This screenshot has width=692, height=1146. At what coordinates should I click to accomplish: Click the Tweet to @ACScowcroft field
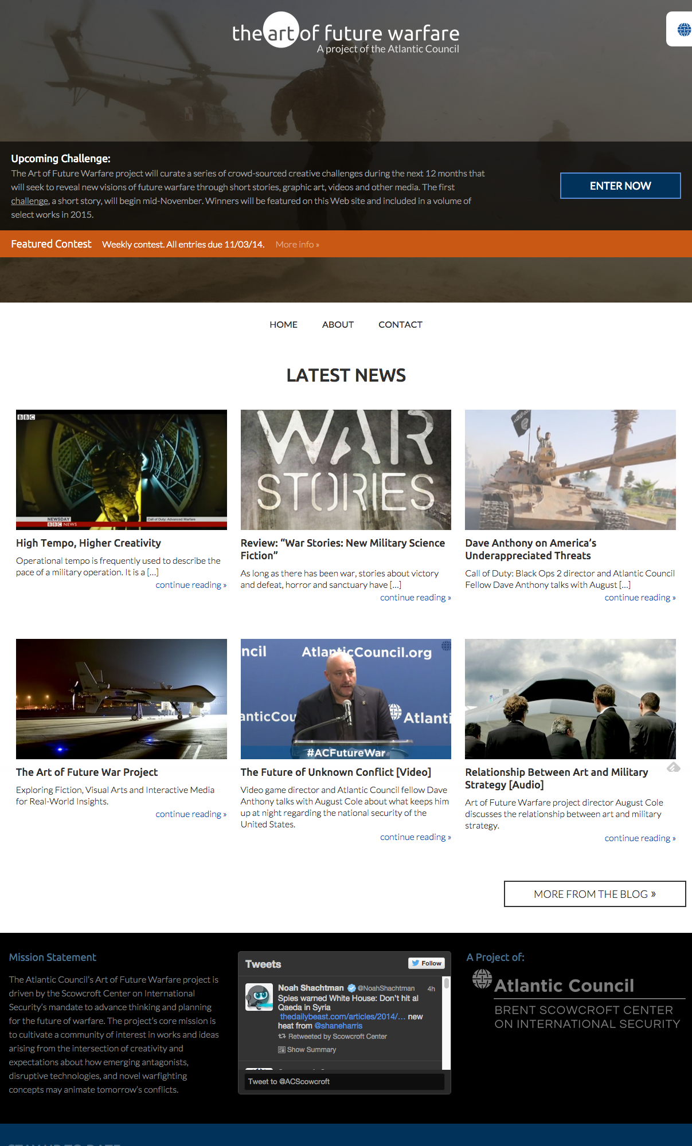click(x=345, y=1082)
